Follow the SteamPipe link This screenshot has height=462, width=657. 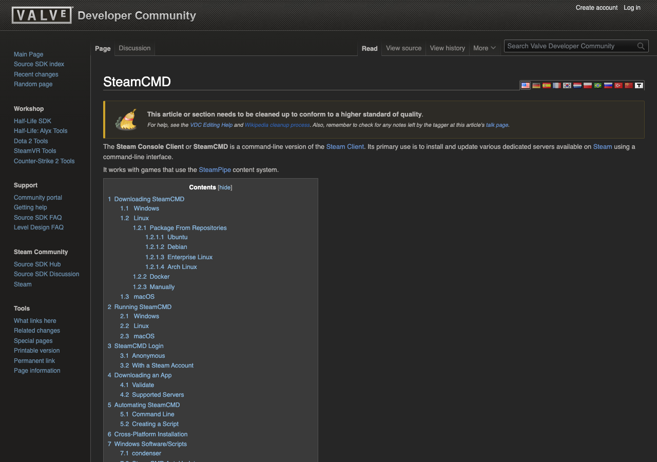[x=215, y=170]
